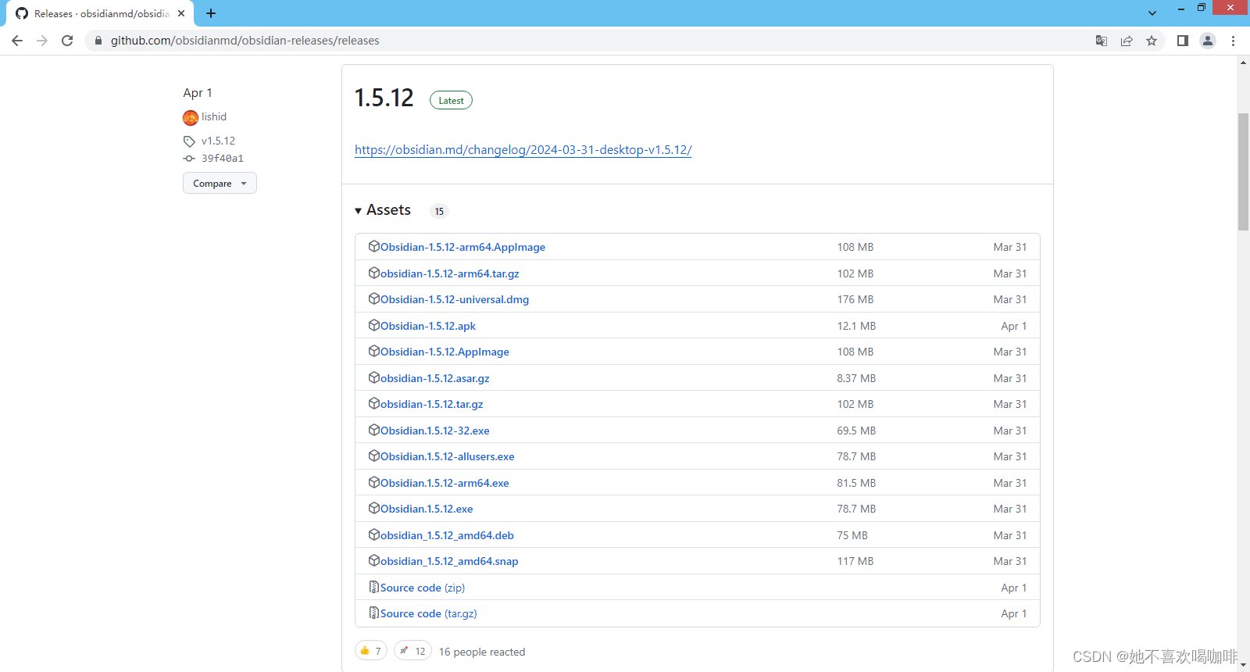Click rocket reaction with 12
Image resolution: width=1250 pixels, height=672 pixels.
pos(412,650)
